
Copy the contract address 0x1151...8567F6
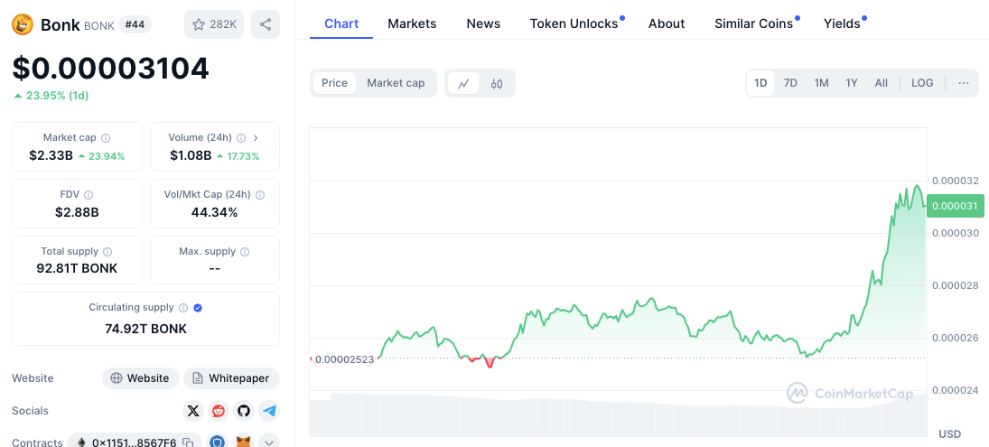(188, 442)
